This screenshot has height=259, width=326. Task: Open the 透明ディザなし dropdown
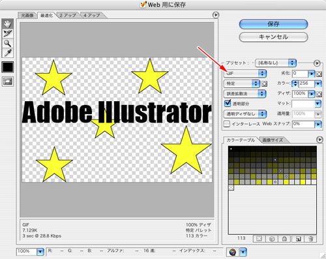(245, 114)
